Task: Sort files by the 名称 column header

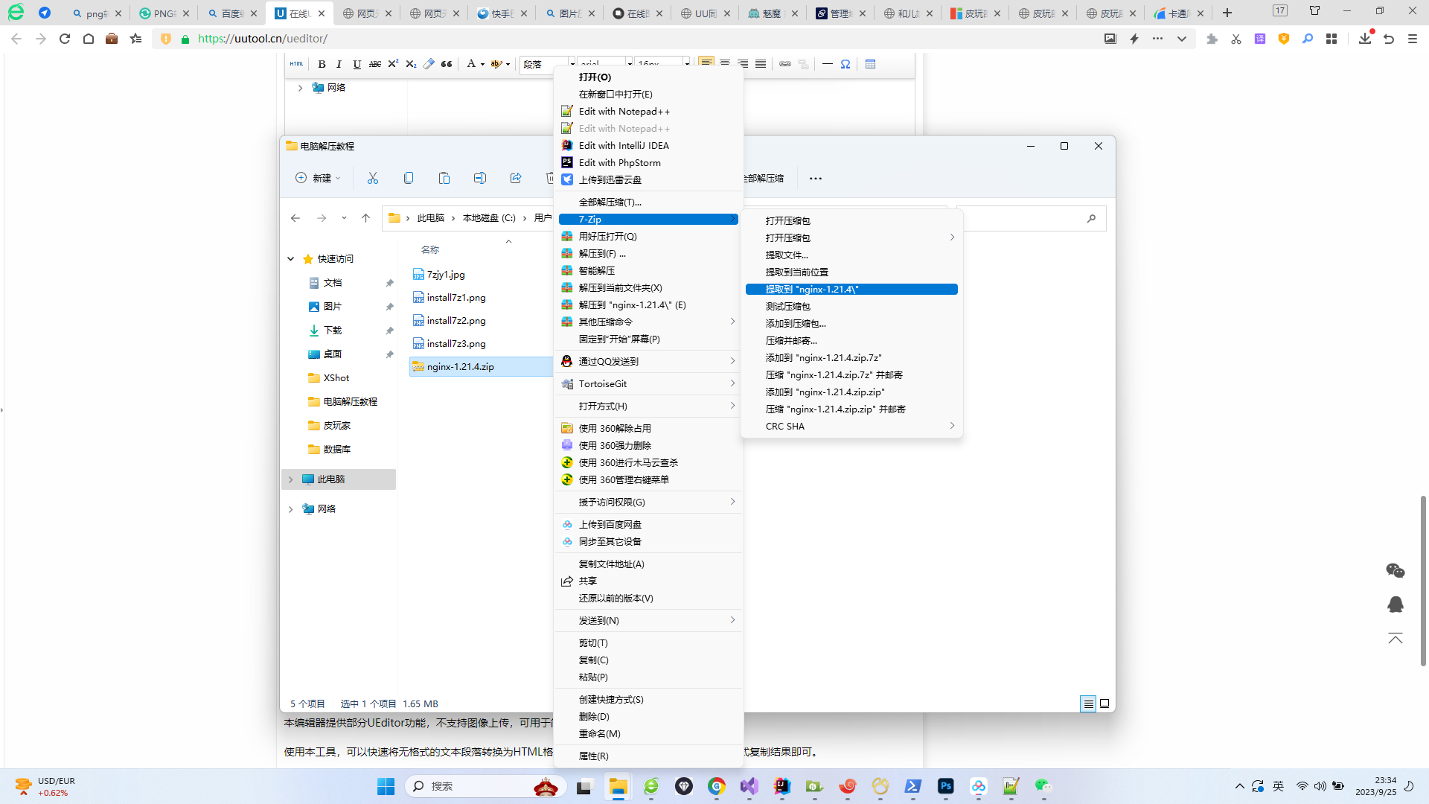Action: tap(430, 249)
